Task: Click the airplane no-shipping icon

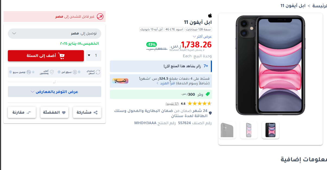Action: point(100,17)
